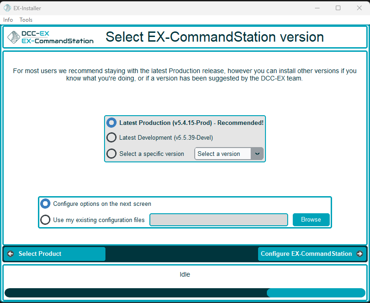The height and width of the screenshot is (303, 370).
Task: Open the Tools menu
Action: tap(26, 20)
